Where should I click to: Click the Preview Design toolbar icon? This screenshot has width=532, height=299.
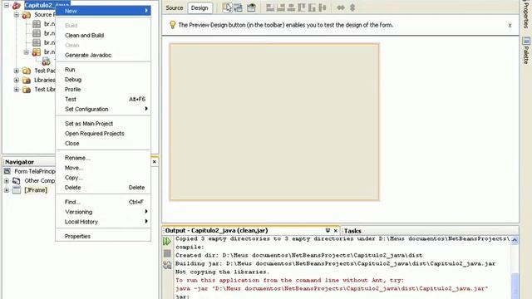pos(251,7)
